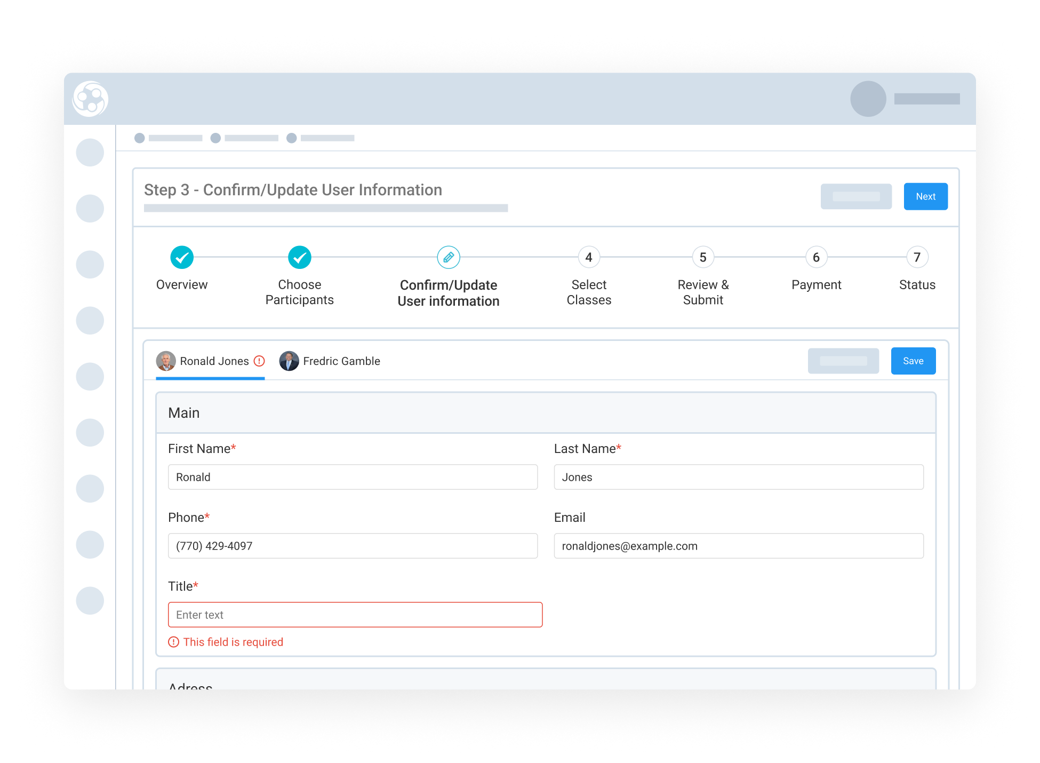The height and width of the screenshot is (763, 1040).
Task: Click into the empty Title field
Action: pyautogui.click(x=355, y=615)
